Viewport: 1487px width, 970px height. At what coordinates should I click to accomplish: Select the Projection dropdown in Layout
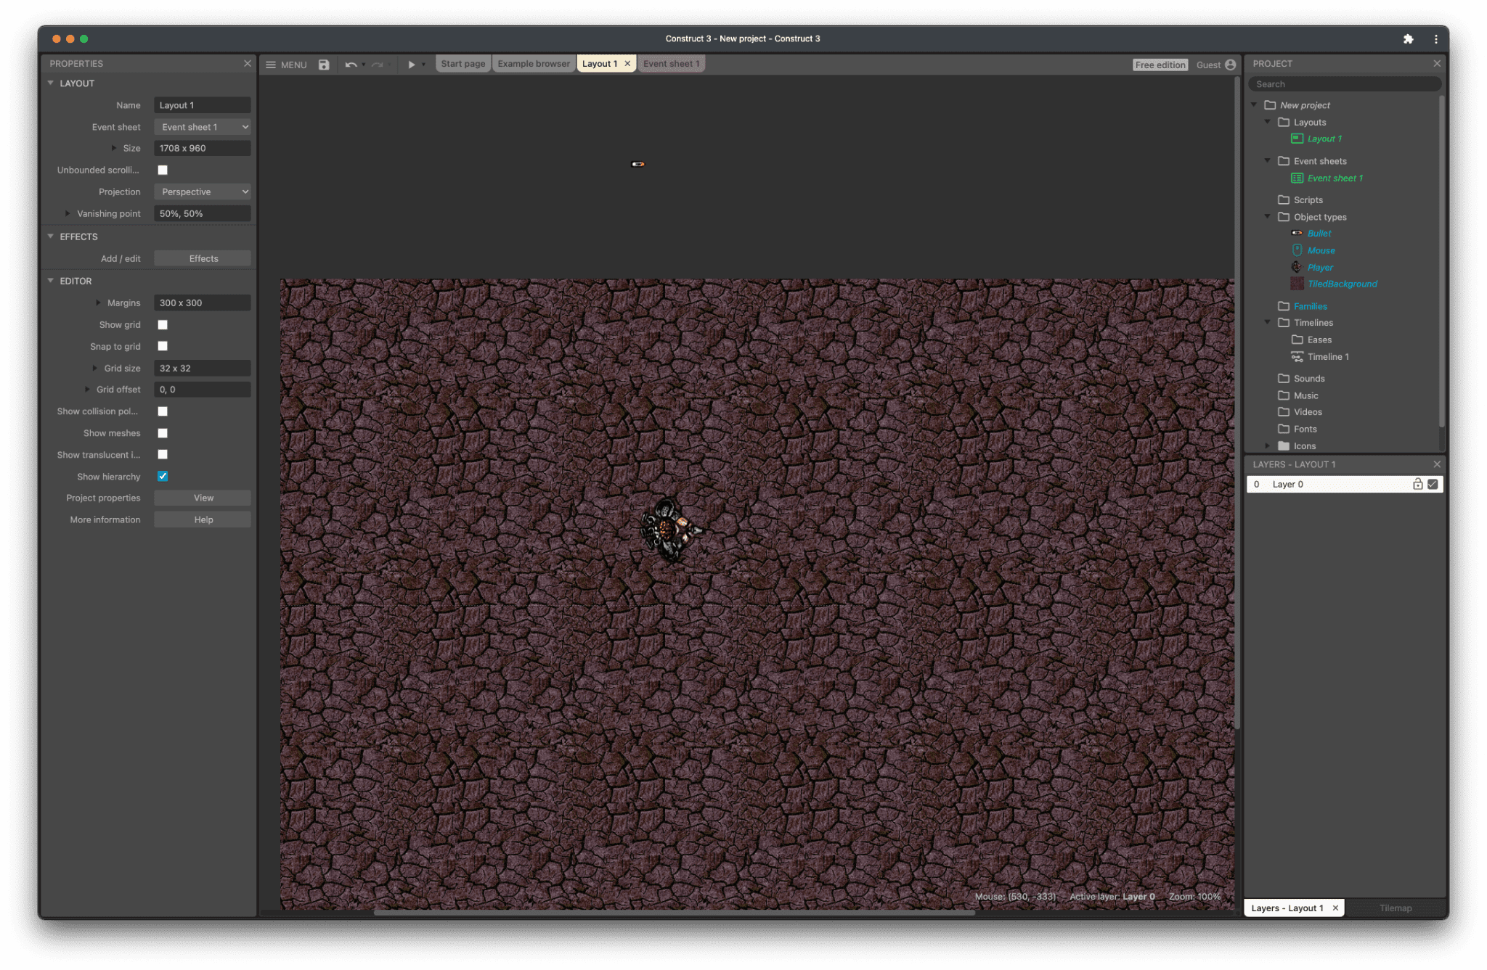(202, 191)
